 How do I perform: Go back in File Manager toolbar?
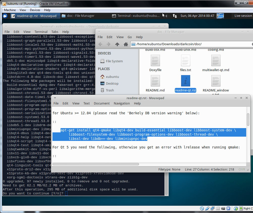(x=100, y=44)
